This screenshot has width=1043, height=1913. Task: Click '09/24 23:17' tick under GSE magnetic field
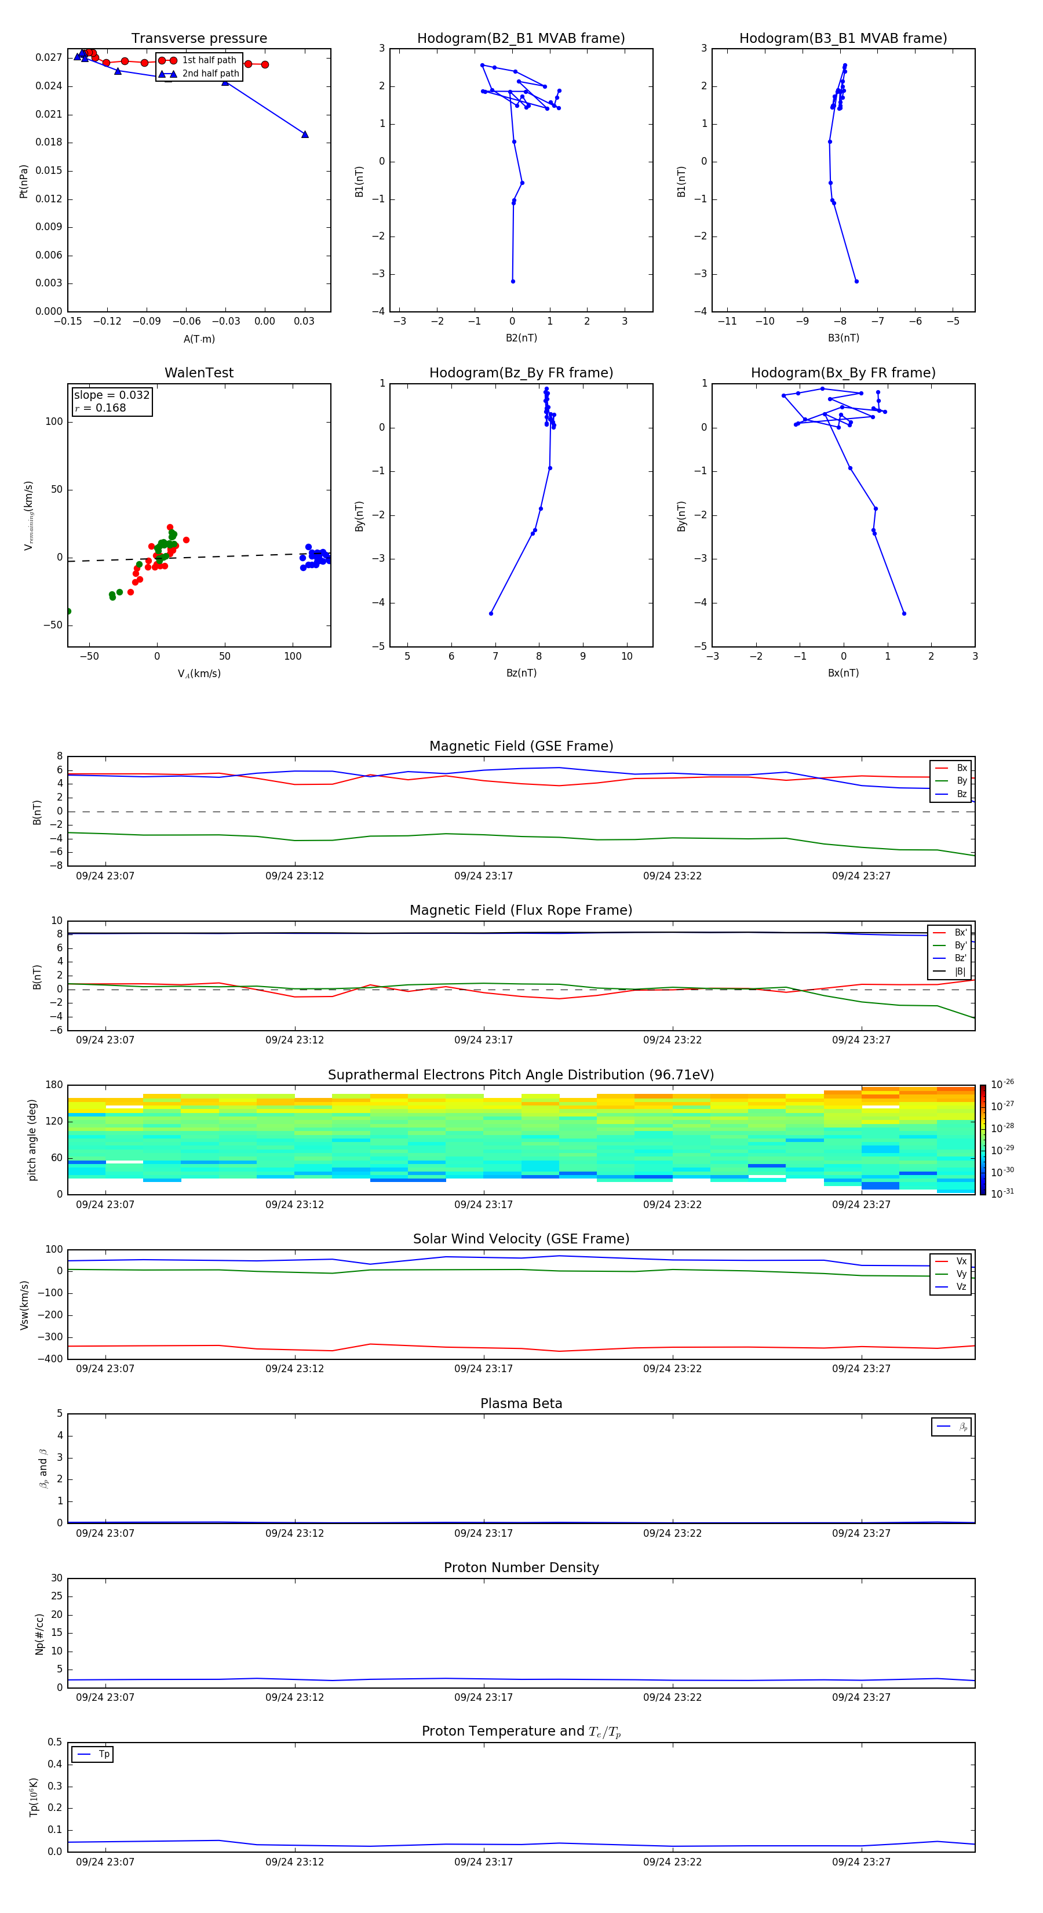point(483,877)
